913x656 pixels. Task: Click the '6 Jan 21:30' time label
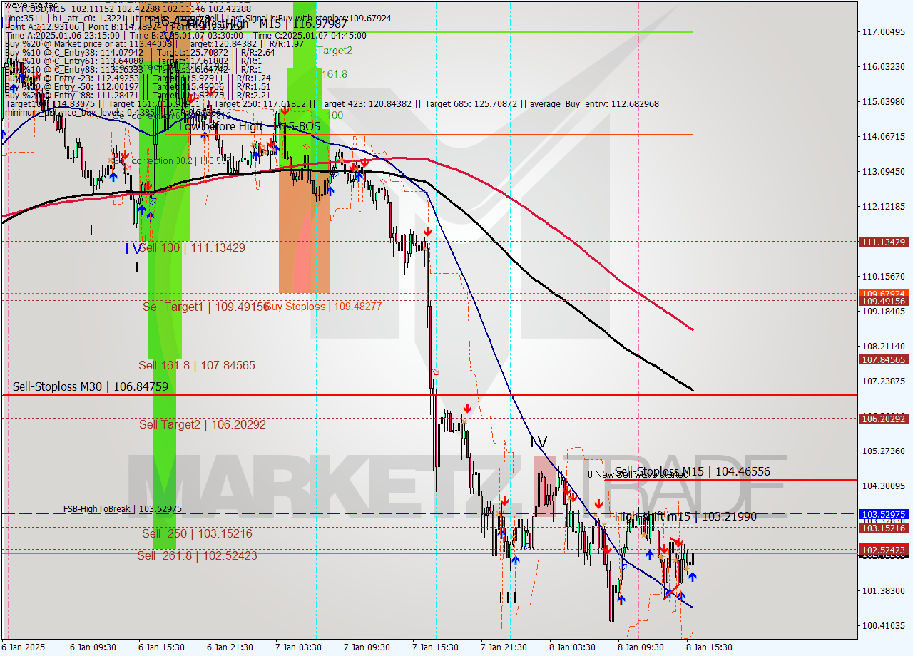230,647
